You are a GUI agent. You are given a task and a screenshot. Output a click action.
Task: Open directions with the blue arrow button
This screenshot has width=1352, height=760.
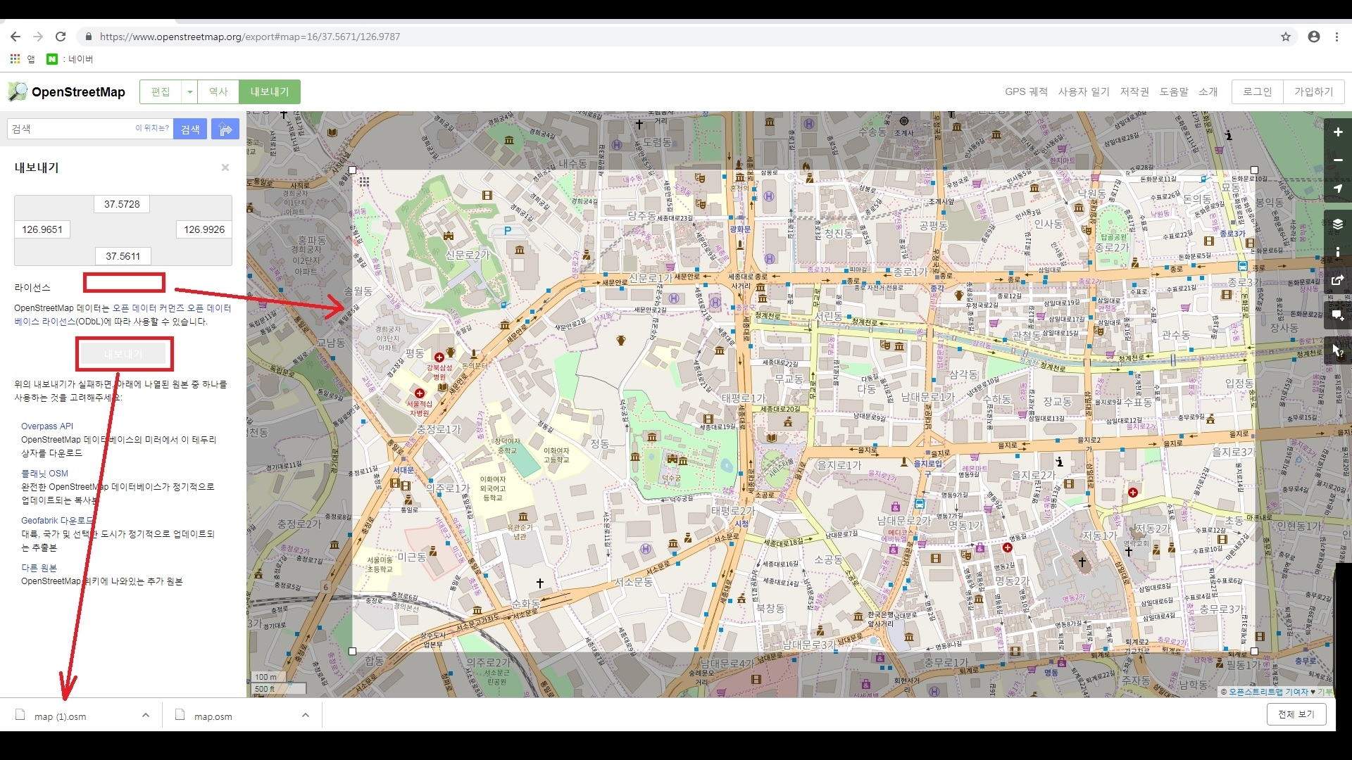(x=225, y=129)
